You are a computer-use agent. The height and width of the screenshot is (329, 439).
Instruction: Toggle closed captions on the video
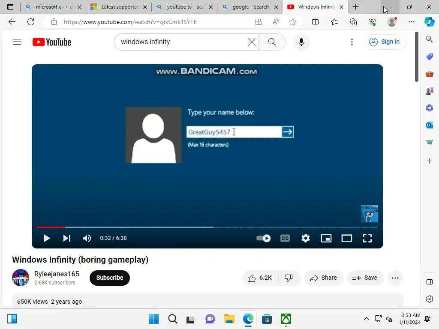(285, 238)
